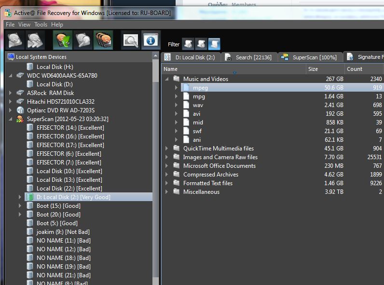Click the device tree scroll up arrow
This screenshot has width=384, height=285.
[155, 56]
